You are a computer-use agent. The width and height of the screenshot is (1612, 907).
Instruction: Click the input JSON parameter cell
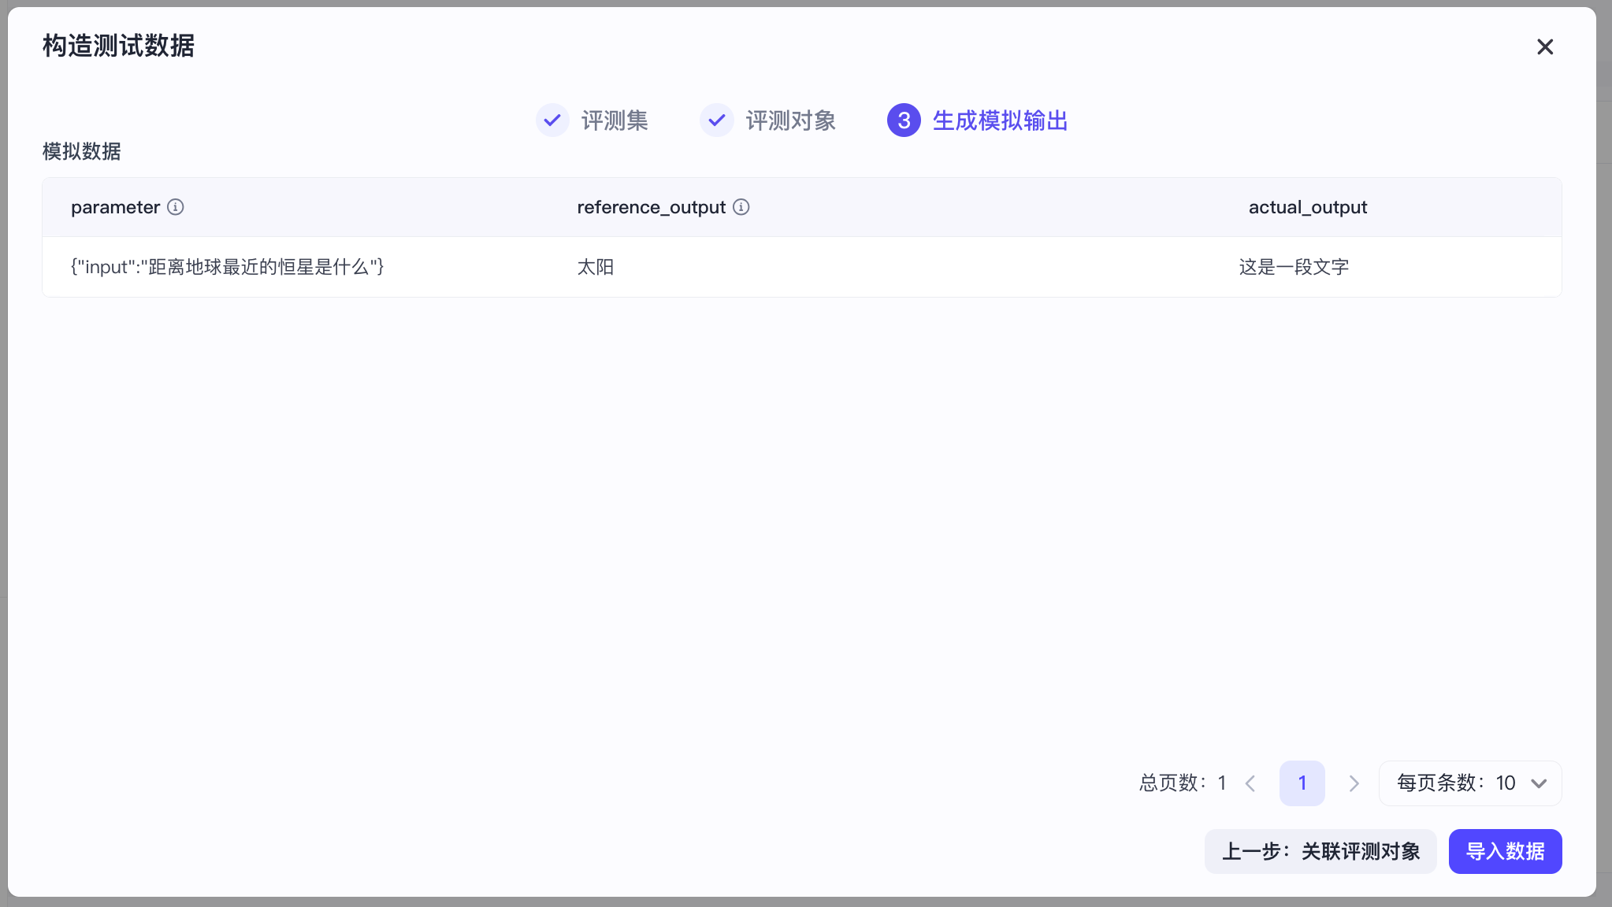[228, 267]
